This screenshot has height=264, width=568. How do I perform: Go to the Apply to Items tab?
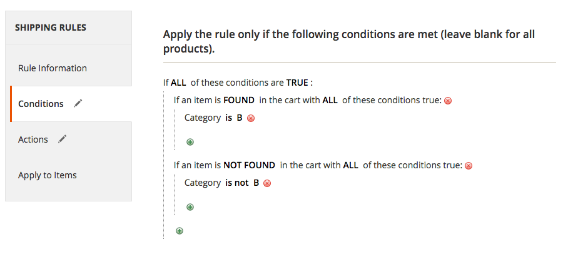pyautogui.click(x=48, y=175)
